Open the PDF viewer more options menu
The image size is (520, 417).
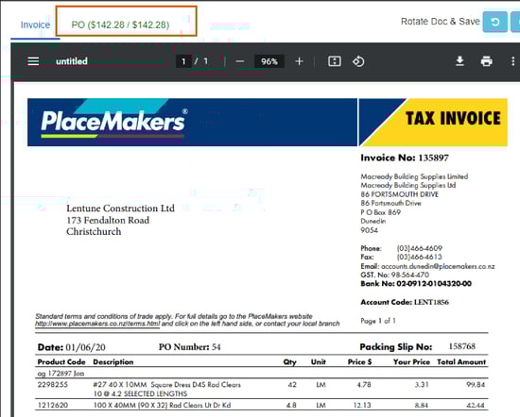pyautogui.click(x=512, y=61)
